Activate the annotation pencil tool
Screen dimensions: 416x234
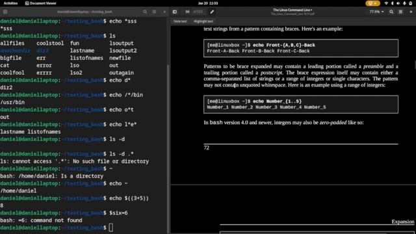[x=212, y=12]
